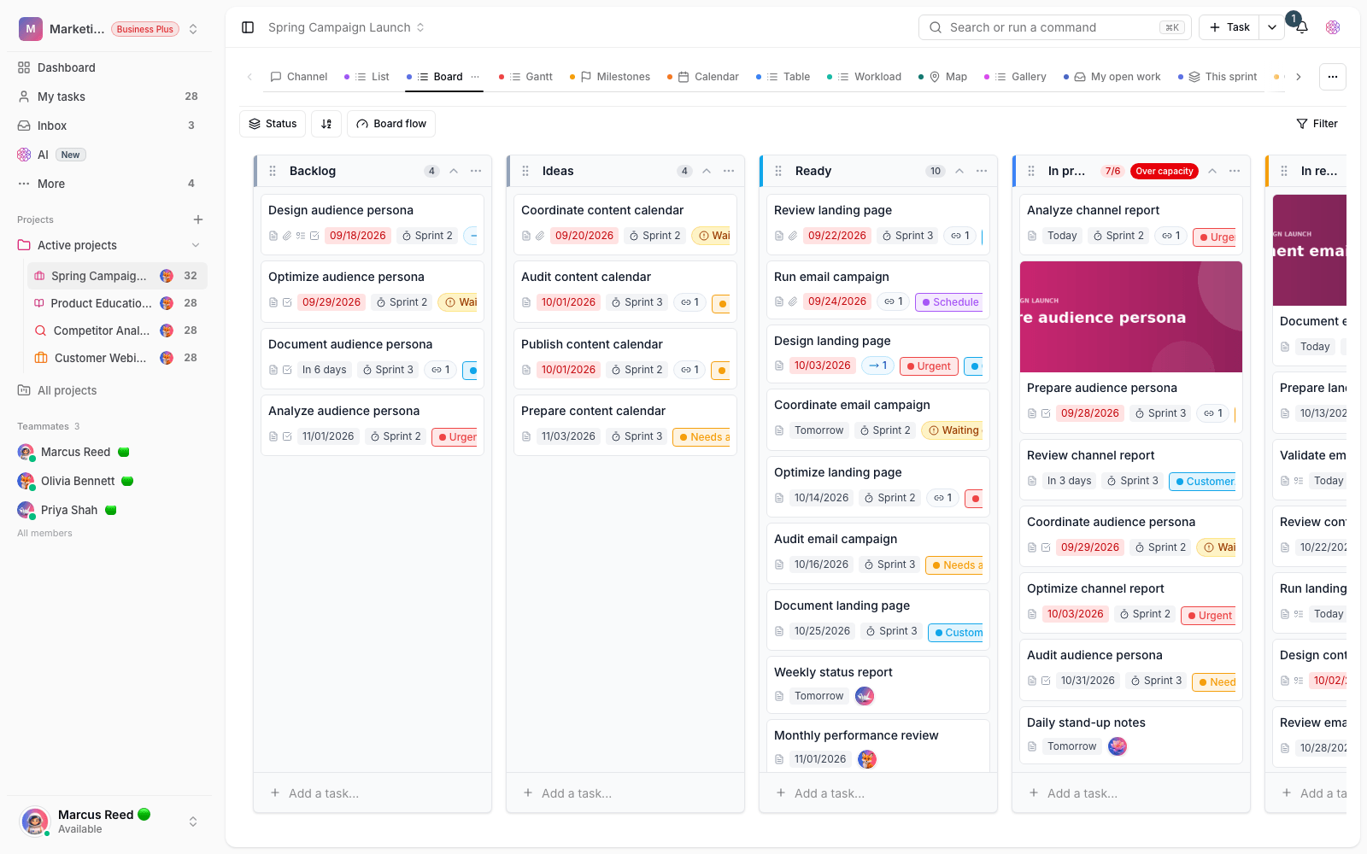Collapse Active projects section
Image resolution: width=1367 pixels, height=854 pixels.
coord(196,245)
